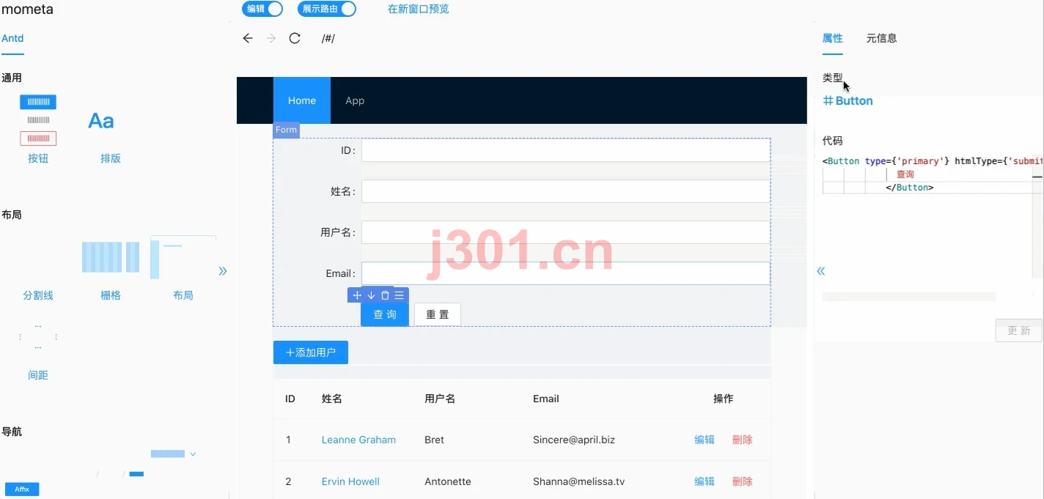Switch to the 属性 tab
Viewport: 1044px width, 499px height.
tap(833, 38)
